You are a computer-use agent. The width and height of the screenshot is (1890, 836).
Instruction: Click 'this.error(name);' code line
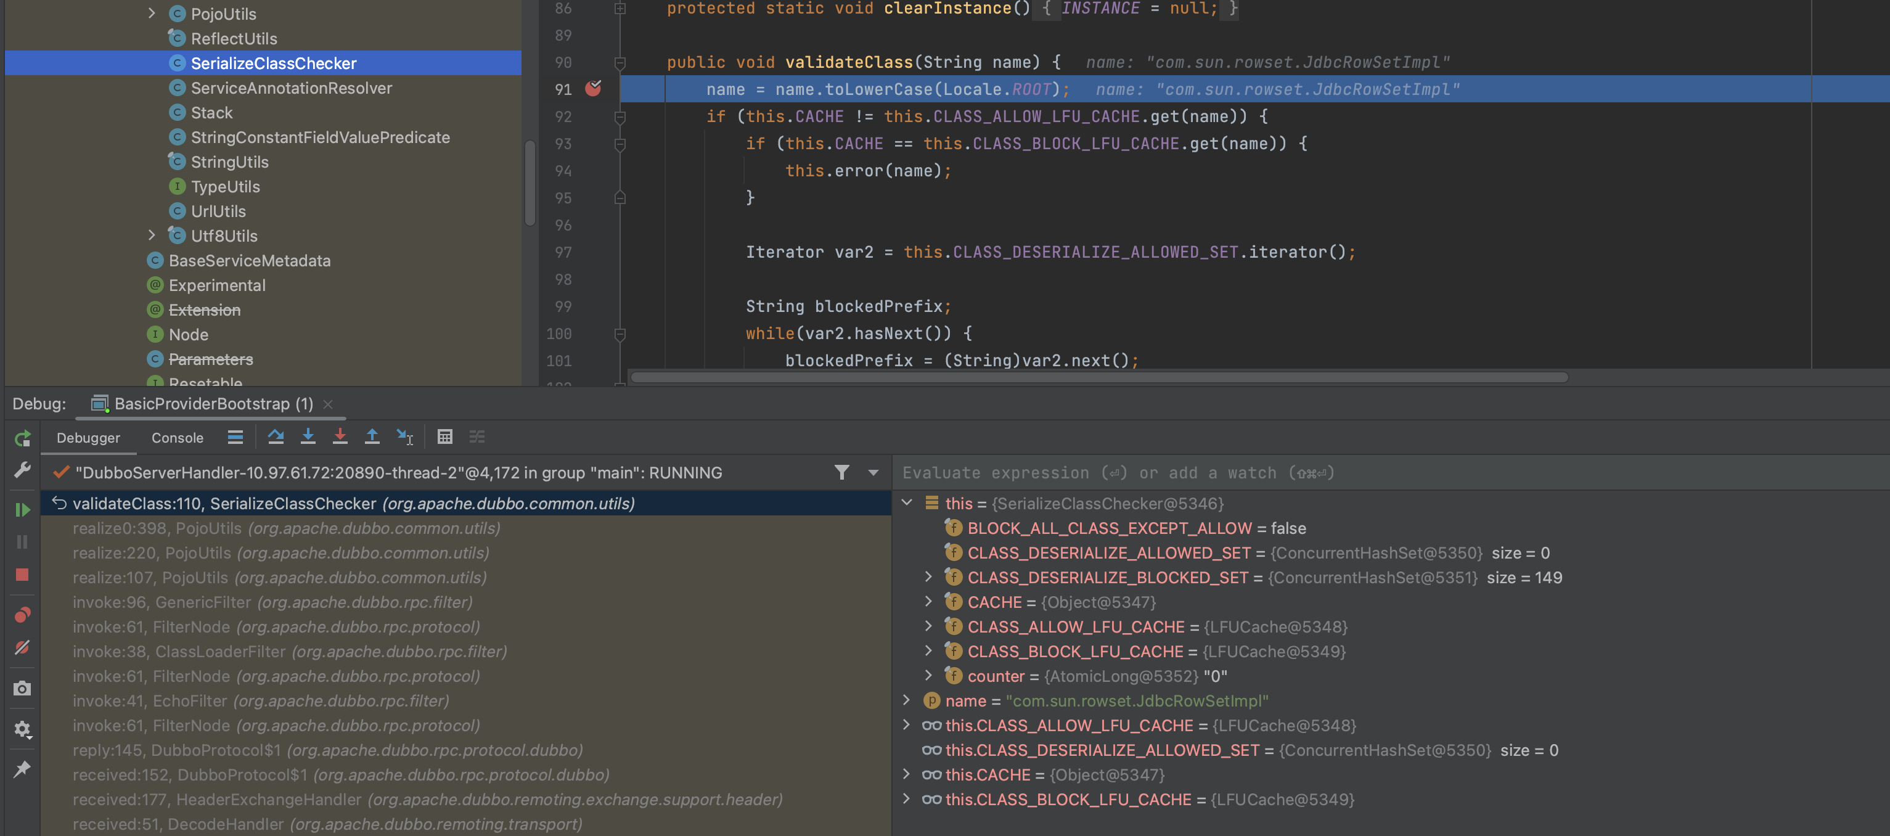click(x=868, y=170)
